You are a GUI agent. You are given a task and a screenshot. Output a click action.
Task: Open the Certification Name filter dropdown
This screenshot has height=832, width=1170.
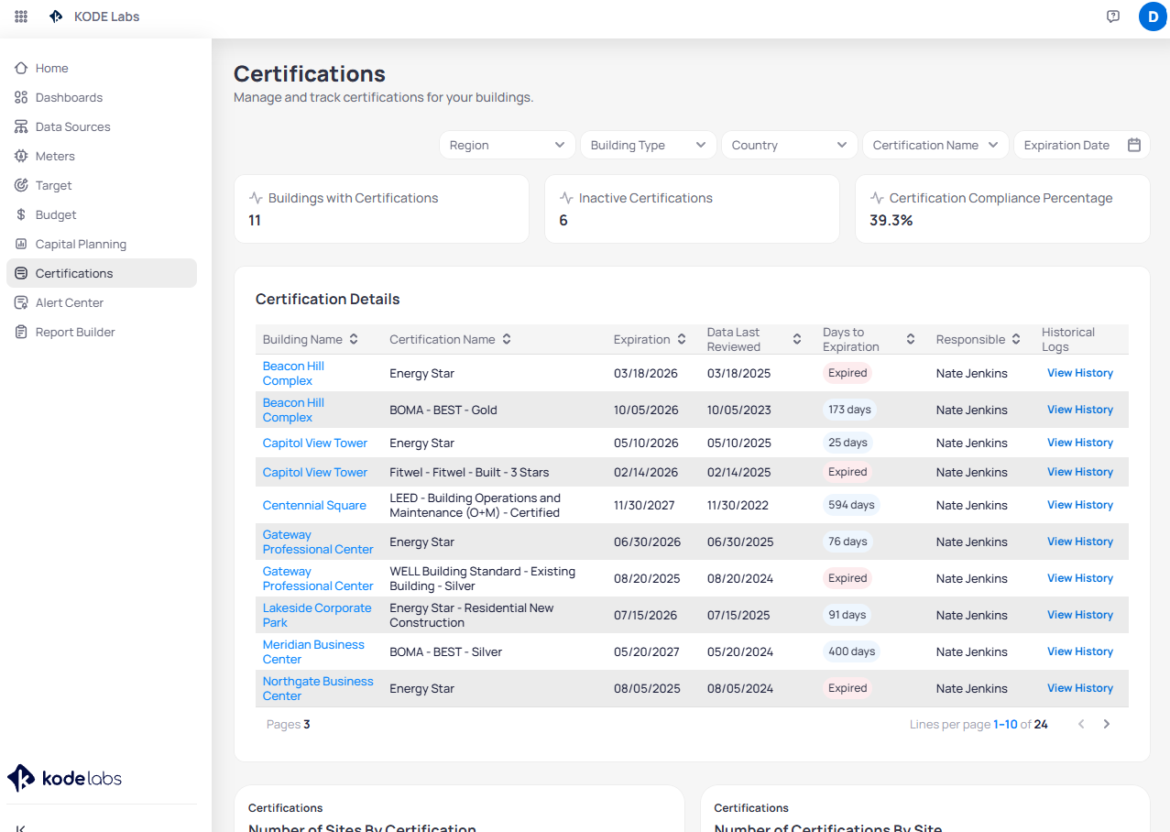(935, 145)
